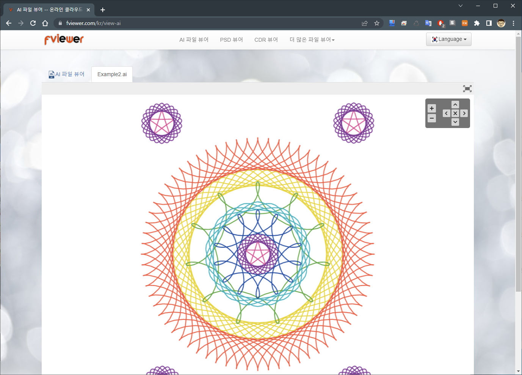The height and width of the screenshot is (375, 522).
Task: Click the center purple star of the mandala
Action: pos(258,254)
